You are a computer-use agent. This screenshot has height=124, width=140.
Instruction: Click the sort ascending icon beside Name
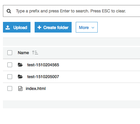click(x=35, y=53)
